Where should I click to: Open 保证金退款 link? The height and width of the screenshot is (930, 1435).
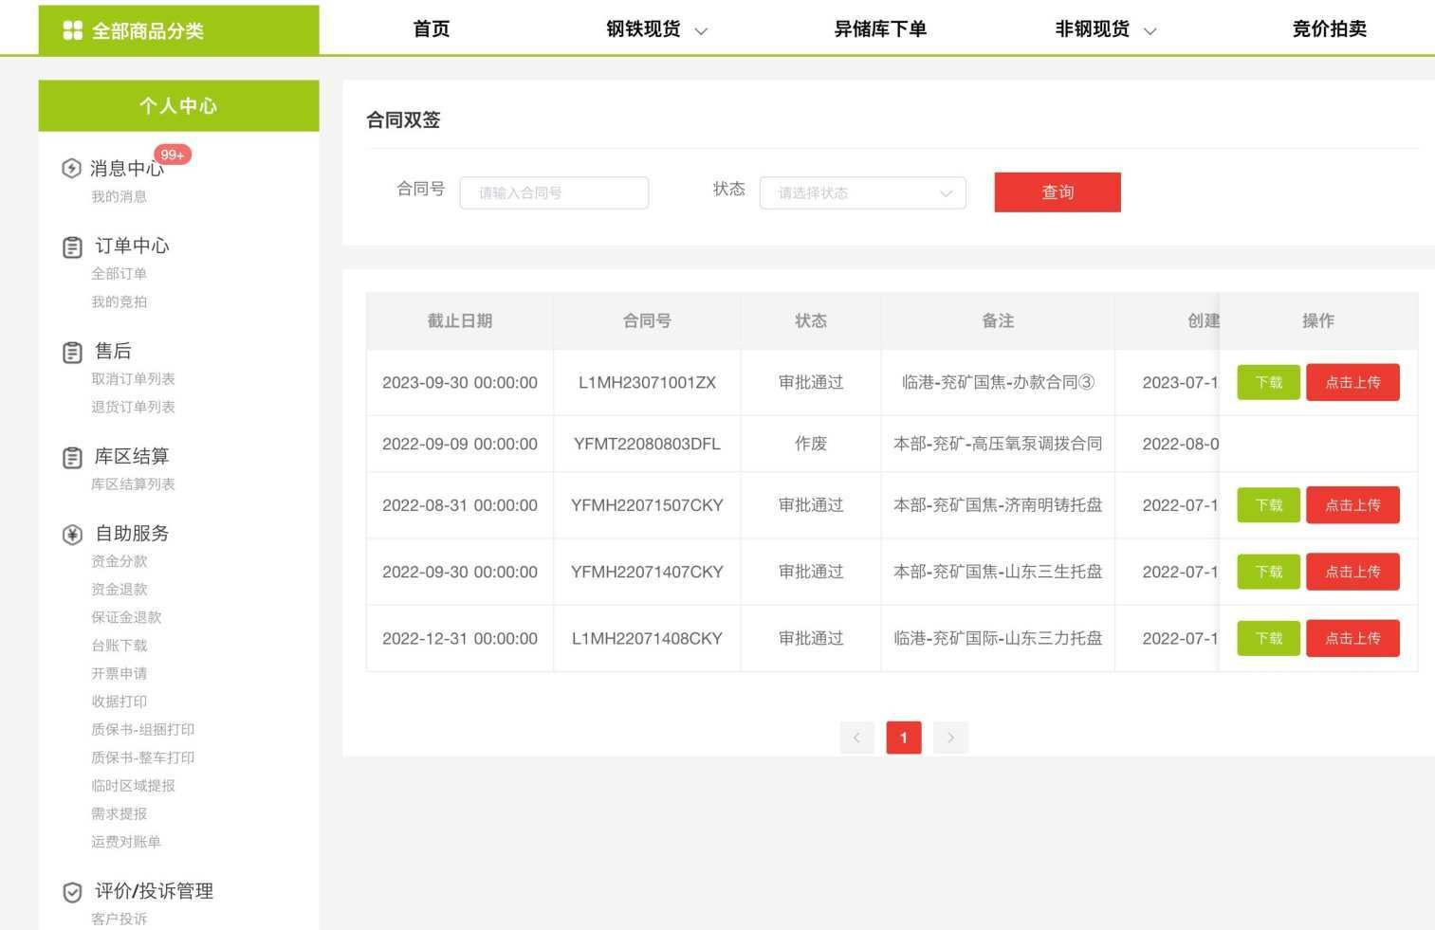click(126, 617)
